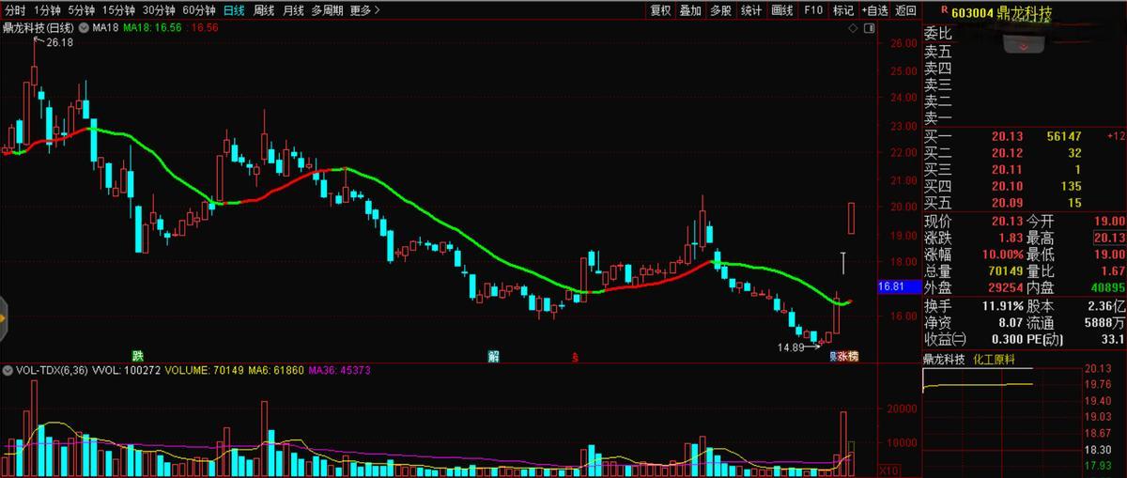Expand the 更多 period options
The width and height of the screenshot is (1127, 478).
[x=364, y=10]
